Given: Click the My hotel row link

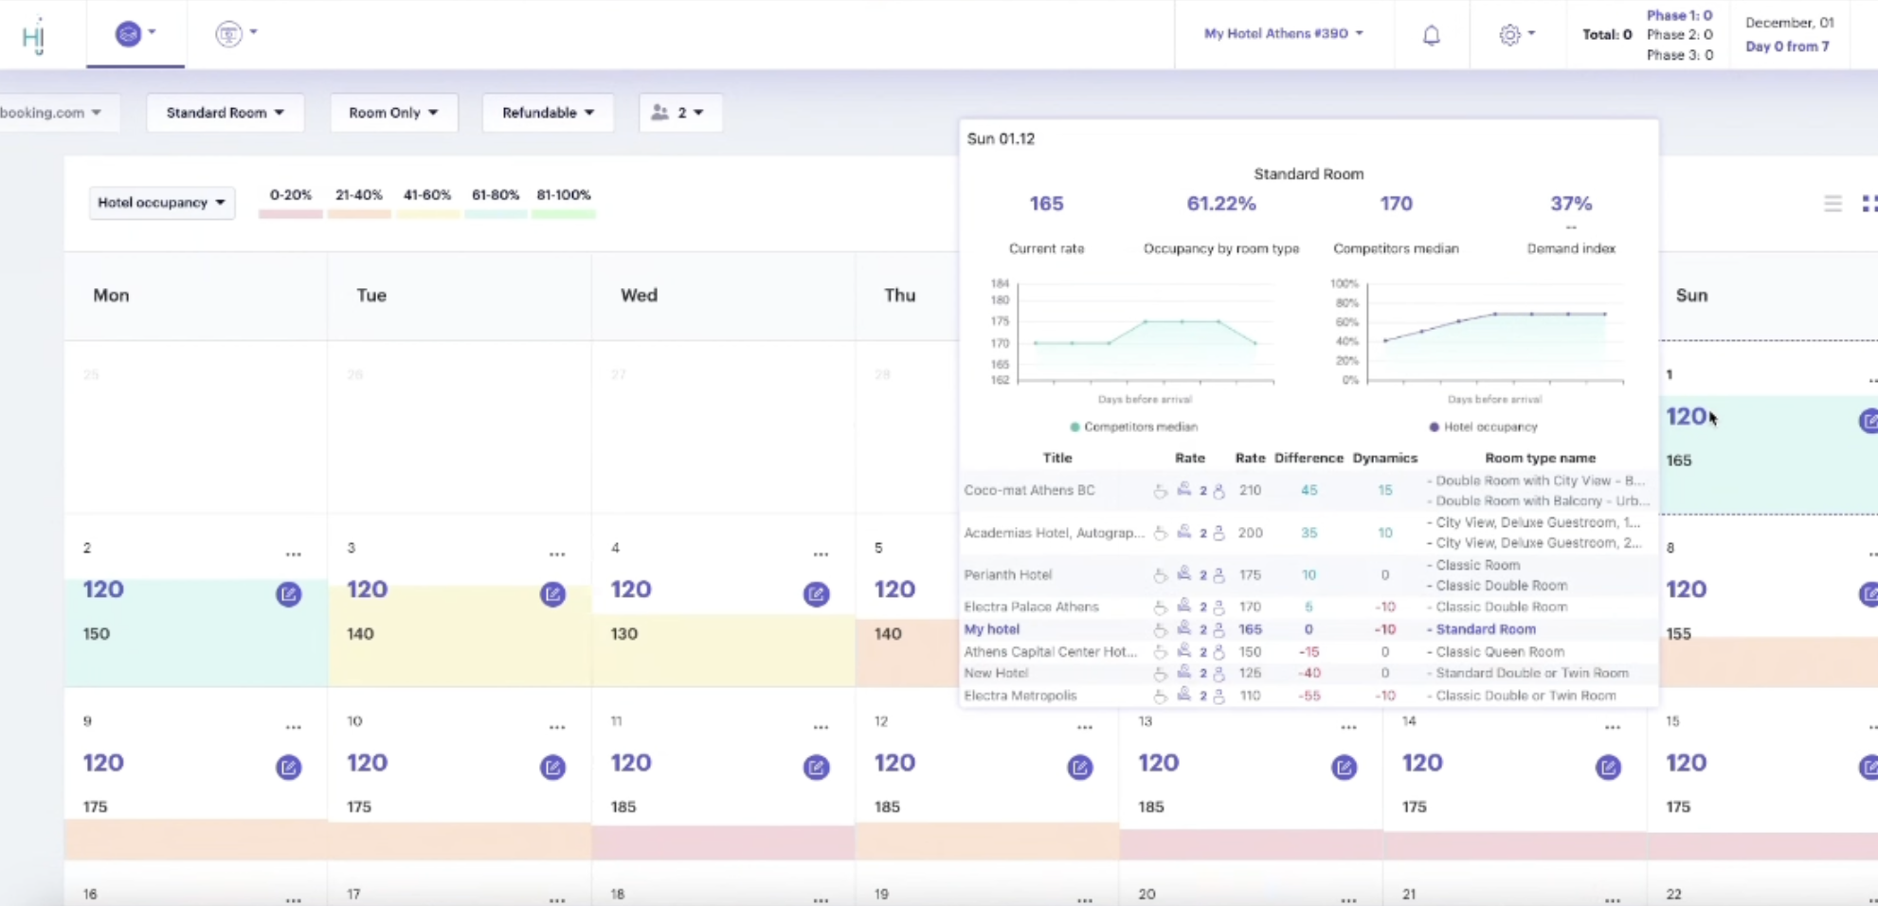Looking at the screenshot, I should coord(991,629).
